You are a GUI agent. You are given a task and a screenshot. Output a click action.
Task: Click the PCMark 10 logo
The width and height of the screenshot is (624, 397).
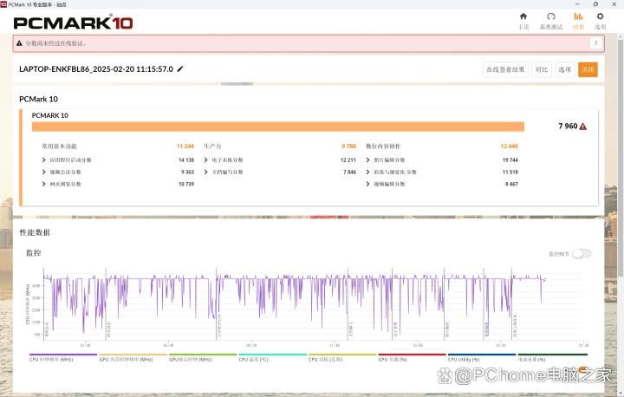[61, 21]
